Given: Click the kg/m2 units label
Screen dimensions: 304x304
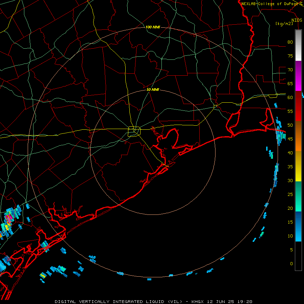Looking at the screenshot, I should [284, 24].
